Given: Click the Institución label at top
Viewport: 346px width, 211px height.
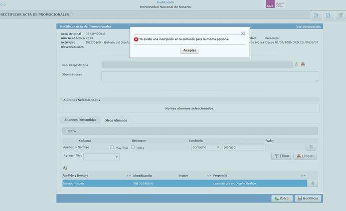Looking at the screenshot, I should click(x=165, y=2).
